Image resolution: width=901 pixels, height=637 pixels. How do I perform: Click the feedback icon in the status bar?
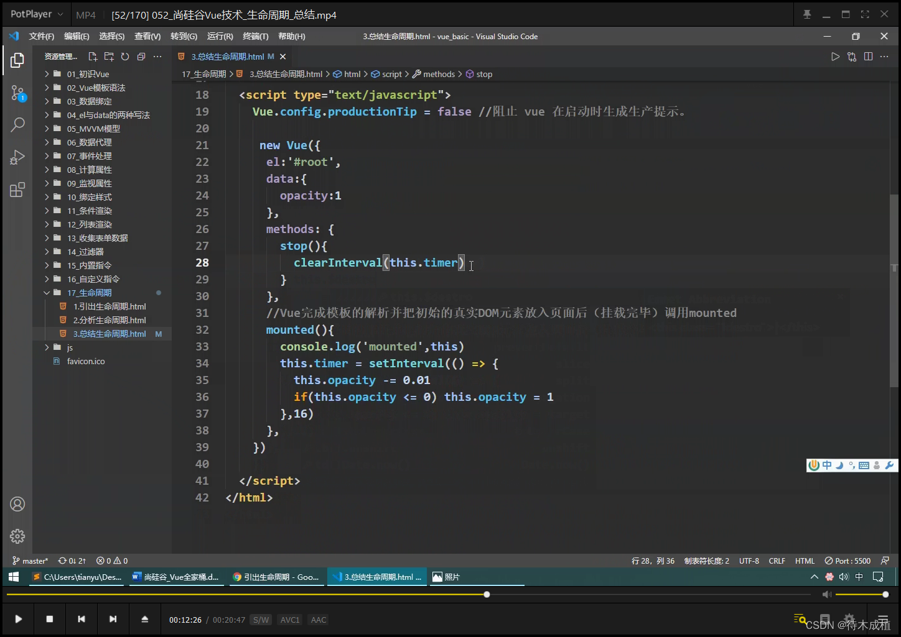tap(885, 561)
